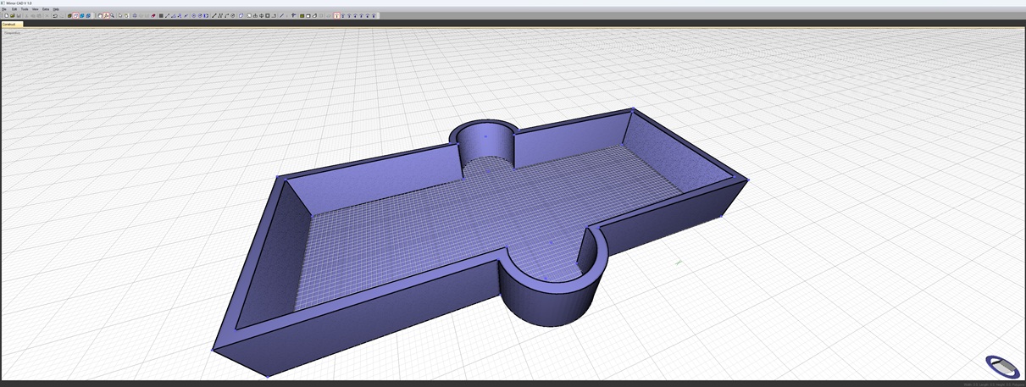Click the red eraser tool icon

tap(153, 16)
